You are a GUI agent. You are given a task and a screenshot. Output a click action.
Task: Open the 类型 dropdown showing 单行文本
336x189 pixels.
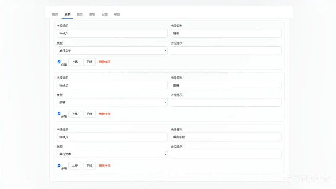point(112,50)
